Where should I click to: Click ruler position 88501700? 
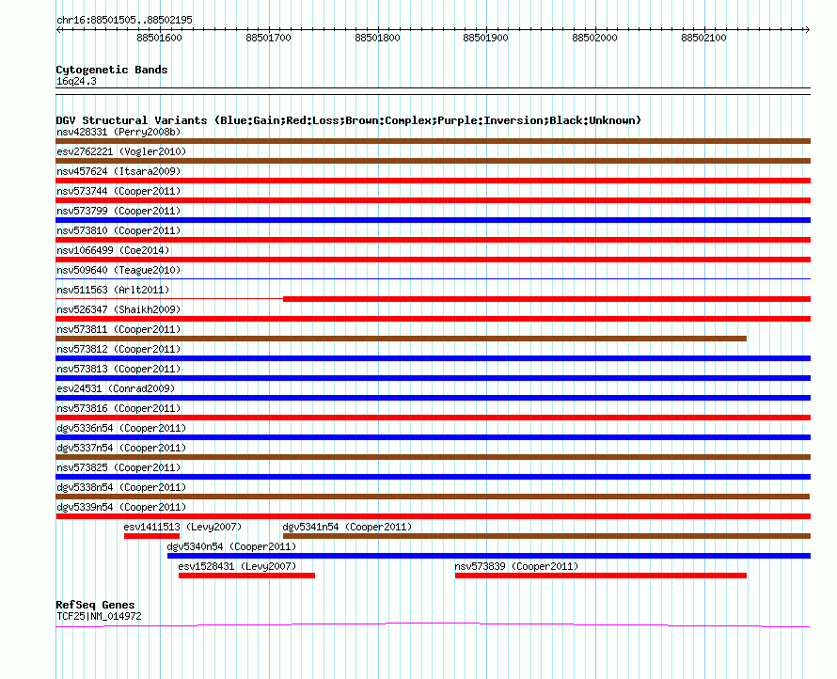[268, 38]
